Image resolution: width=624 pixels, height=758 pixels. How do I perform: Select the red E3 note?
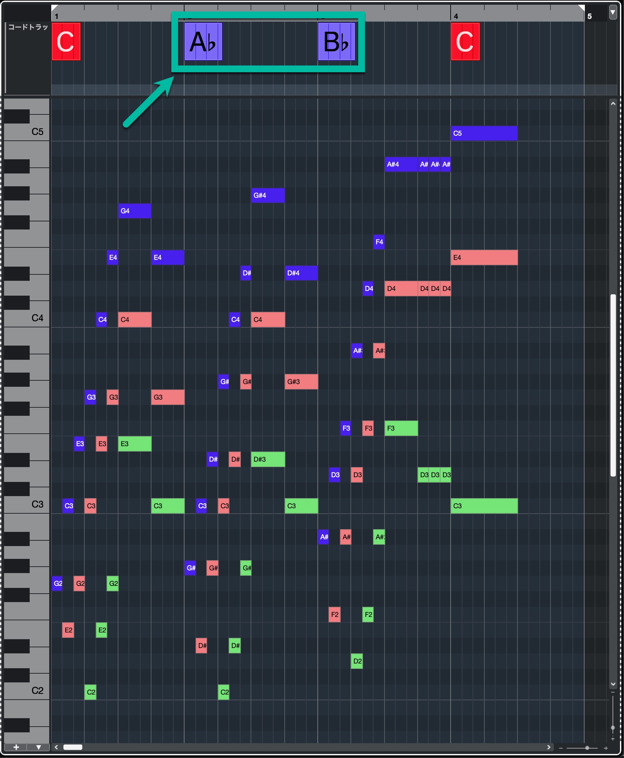(x=102, y=444)
